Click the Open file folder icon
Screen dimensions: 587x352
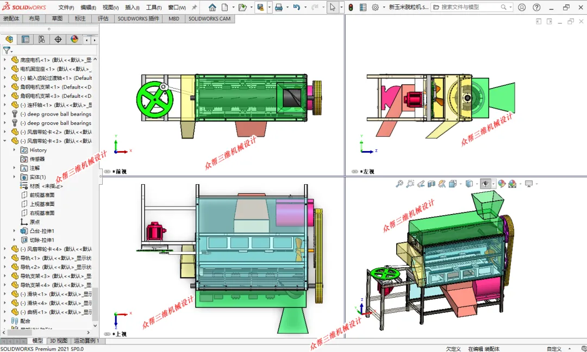[242, 7]
